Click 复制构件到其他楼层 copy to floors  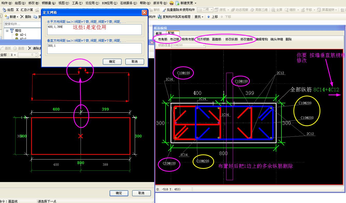tap(174, 17)
